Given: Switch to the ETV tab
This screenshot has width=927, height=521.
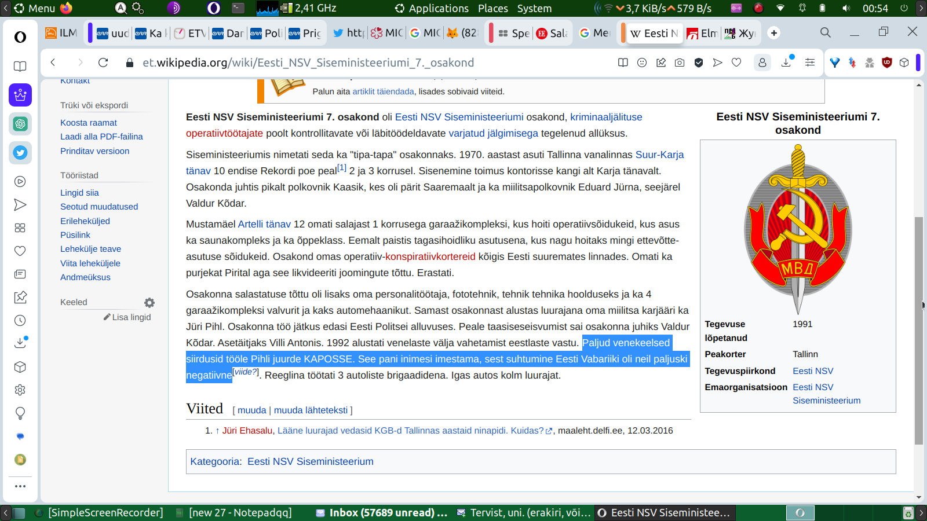Looking at the screenshot, I should coord(190,33).
